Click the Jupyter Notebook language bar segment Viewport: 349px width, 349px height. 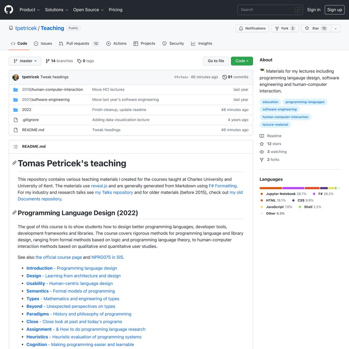coord(271,188)
